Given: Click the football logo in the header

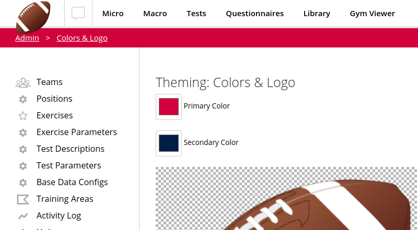Looking at the screenshot, I should (x=33, y=17).
